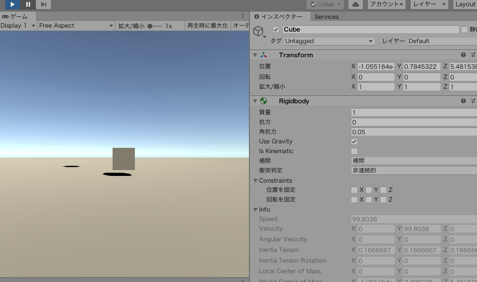Open the Rigidbody help icon
477x282 pixels.
pyautogui.click(x=464, y=101)
